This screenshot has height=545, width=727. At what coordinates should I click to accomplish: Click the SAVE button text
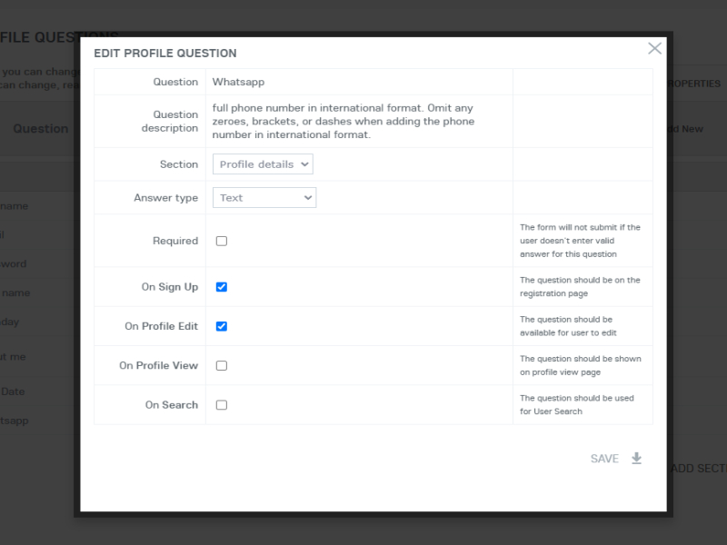pyautogui.click(x=604, y=459)
